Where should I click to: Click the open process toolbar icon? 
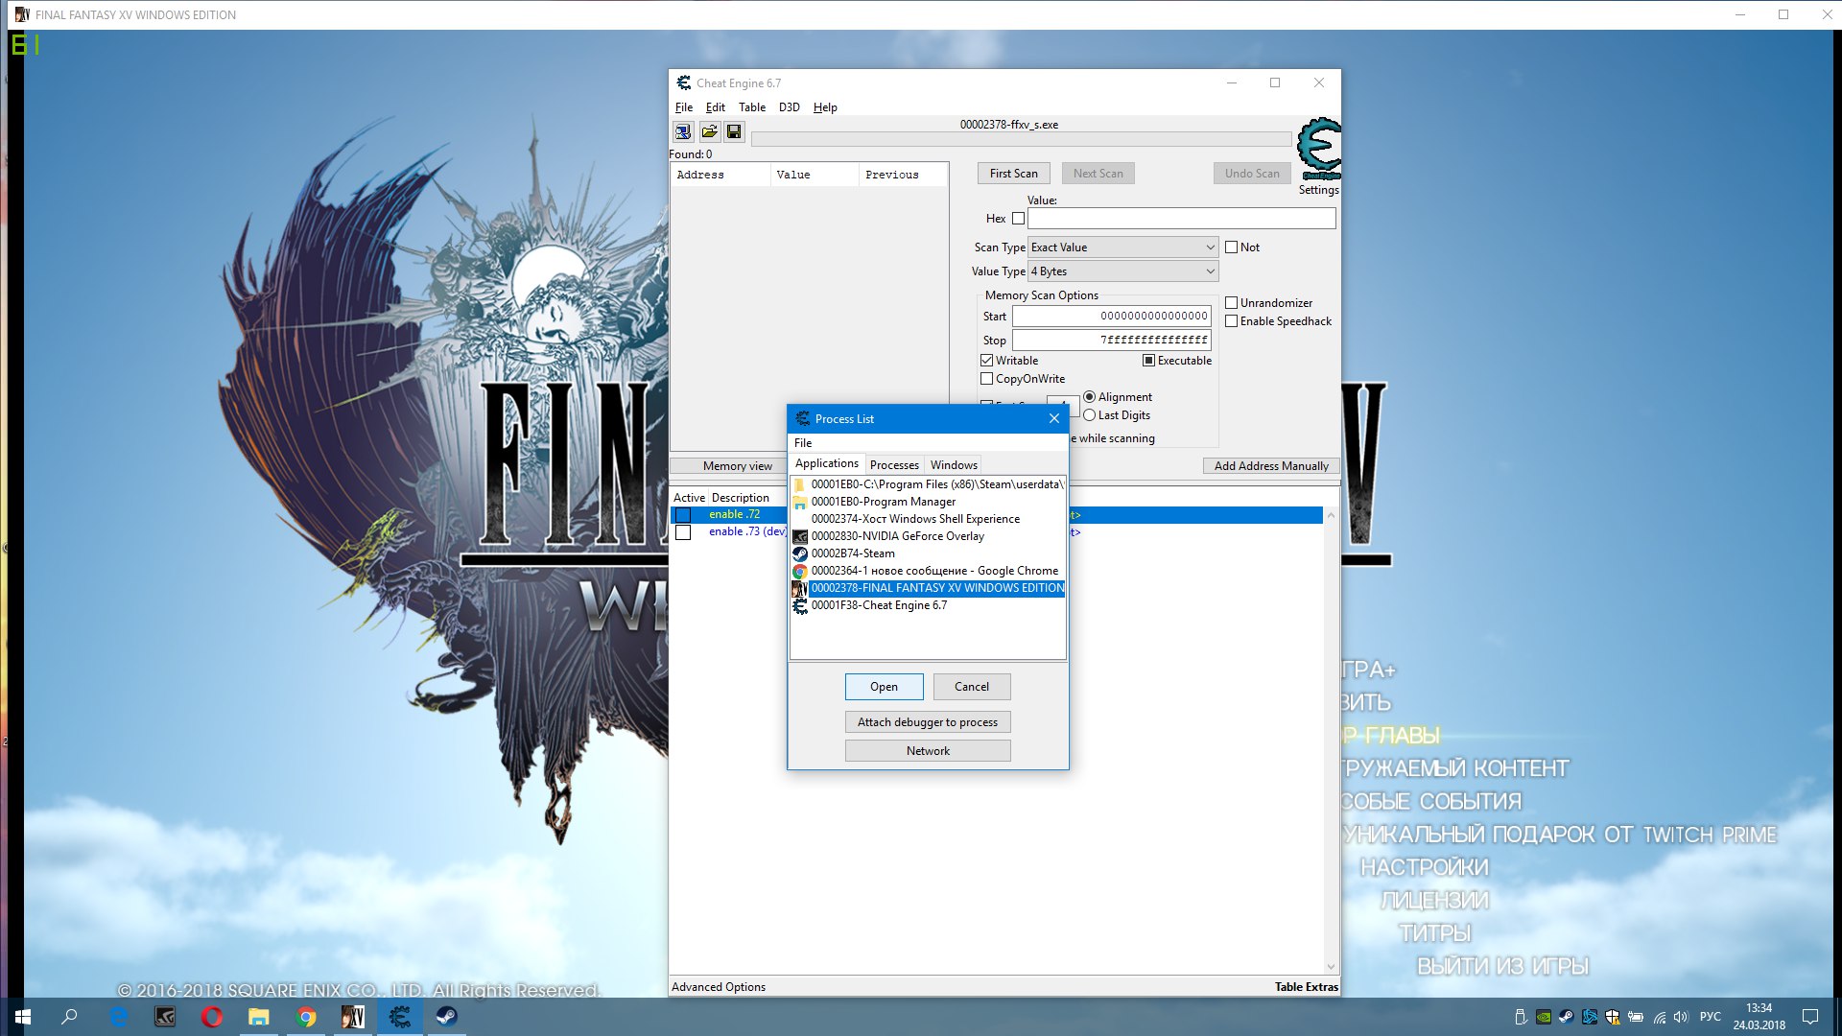point(683,131)
